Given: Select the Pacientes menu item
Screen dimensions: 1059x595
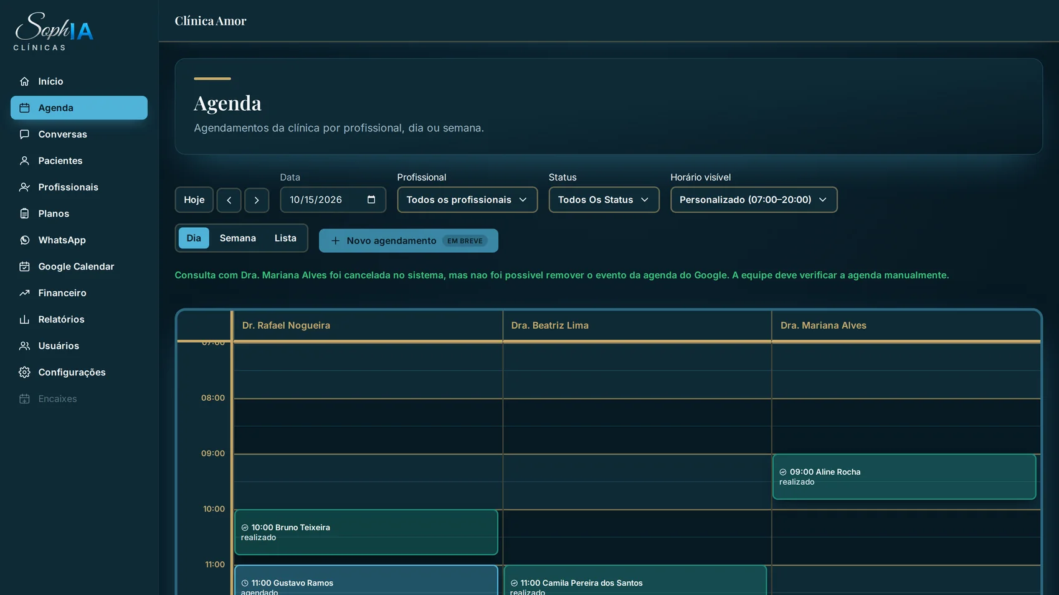Looking at the screenshot, I should (79, 161).
